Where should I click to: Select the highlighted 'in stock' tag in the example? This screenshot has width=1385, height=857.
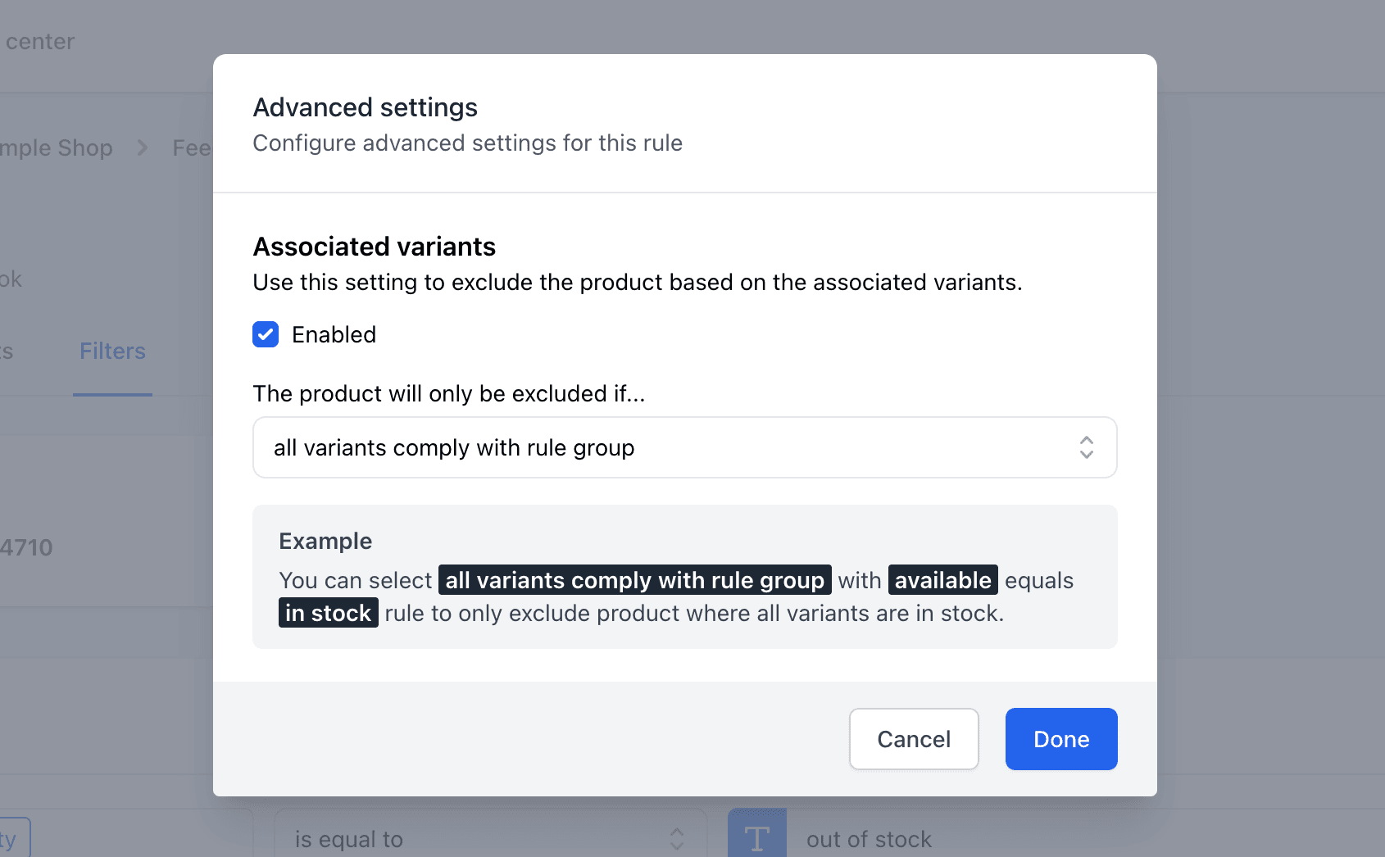[x=328, y=613]
